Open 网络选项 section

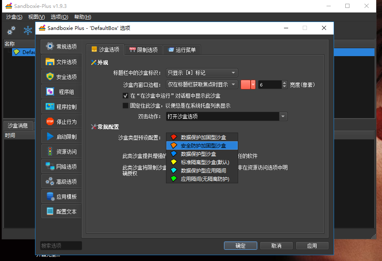61,167
